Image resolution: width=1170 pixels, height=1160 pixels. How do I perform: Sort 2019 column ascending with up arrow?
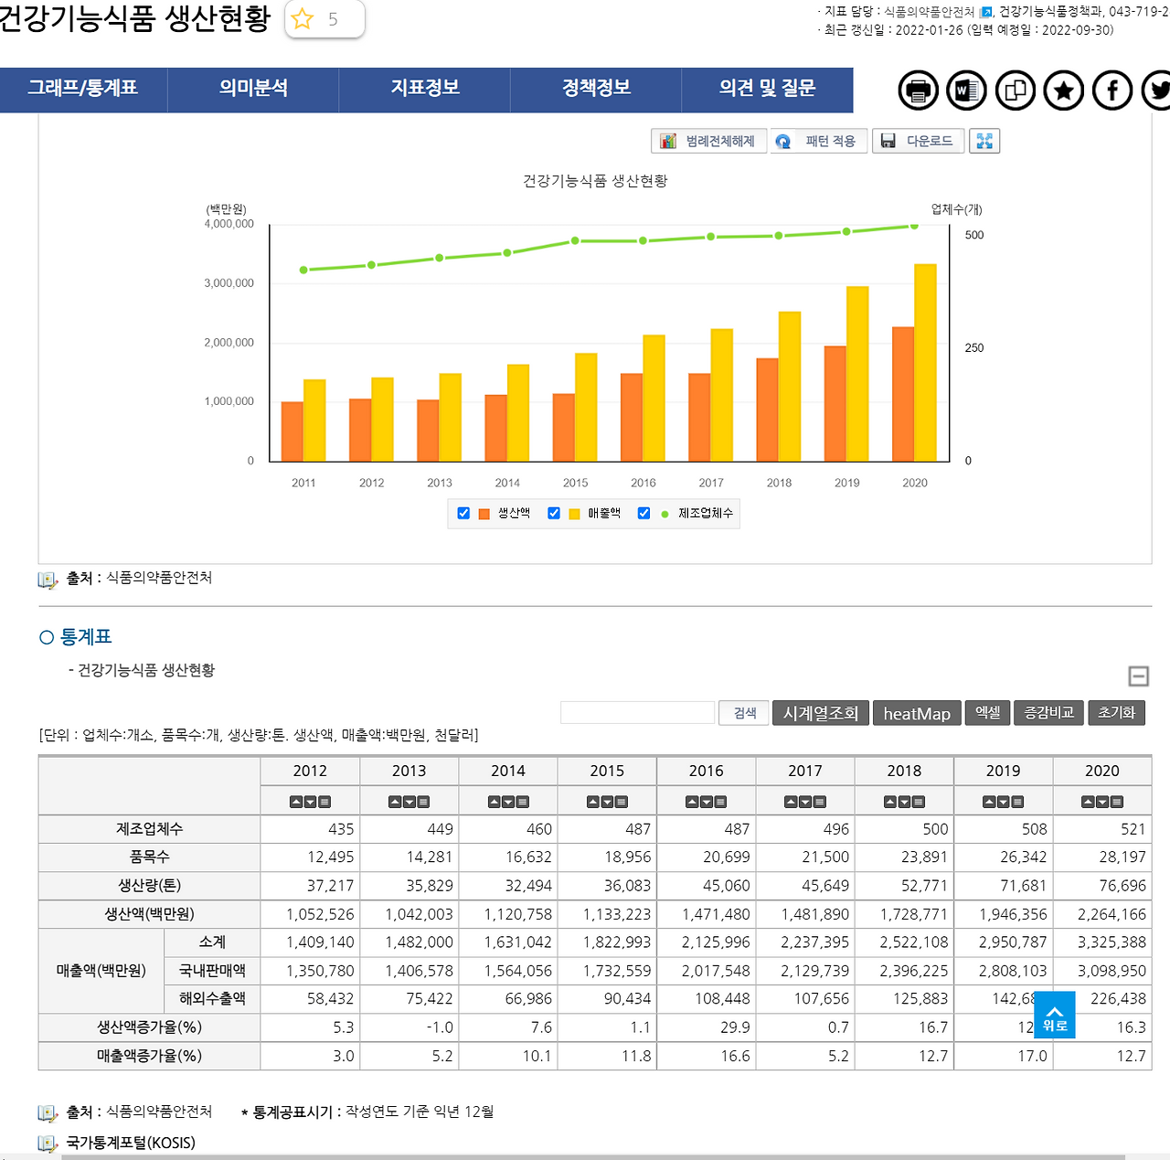coord(989,802)
